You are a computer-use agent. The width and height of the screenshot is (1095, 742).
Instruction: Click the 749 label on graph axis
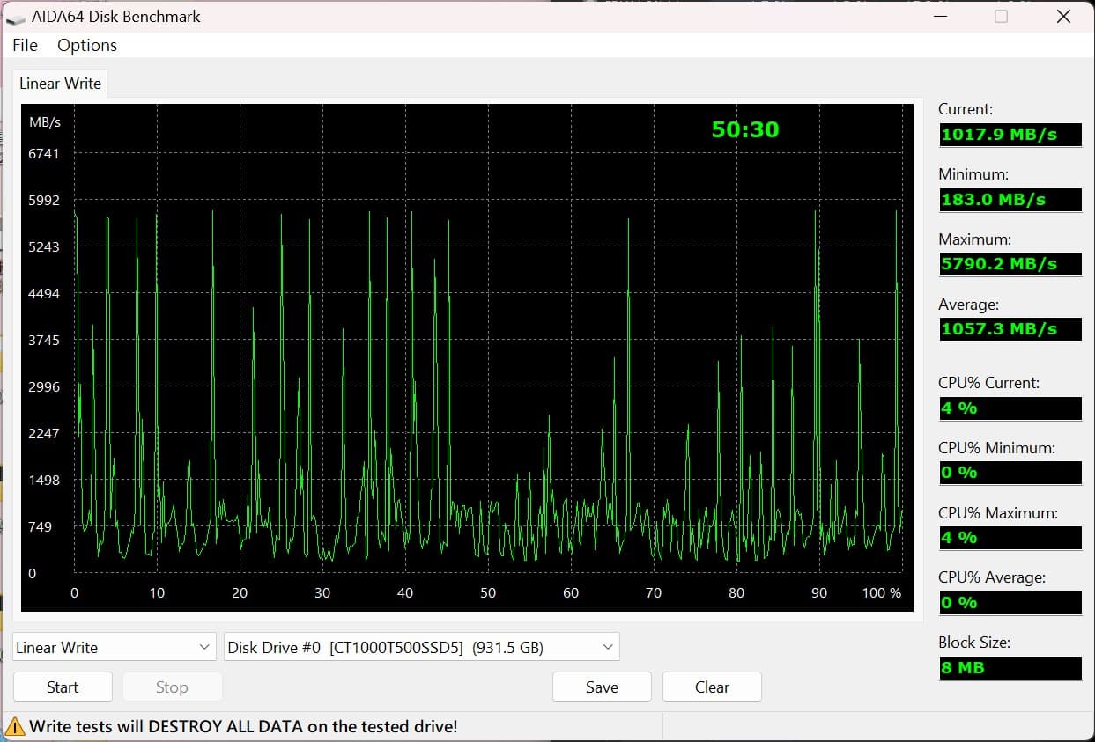click(x=41, y=526)
